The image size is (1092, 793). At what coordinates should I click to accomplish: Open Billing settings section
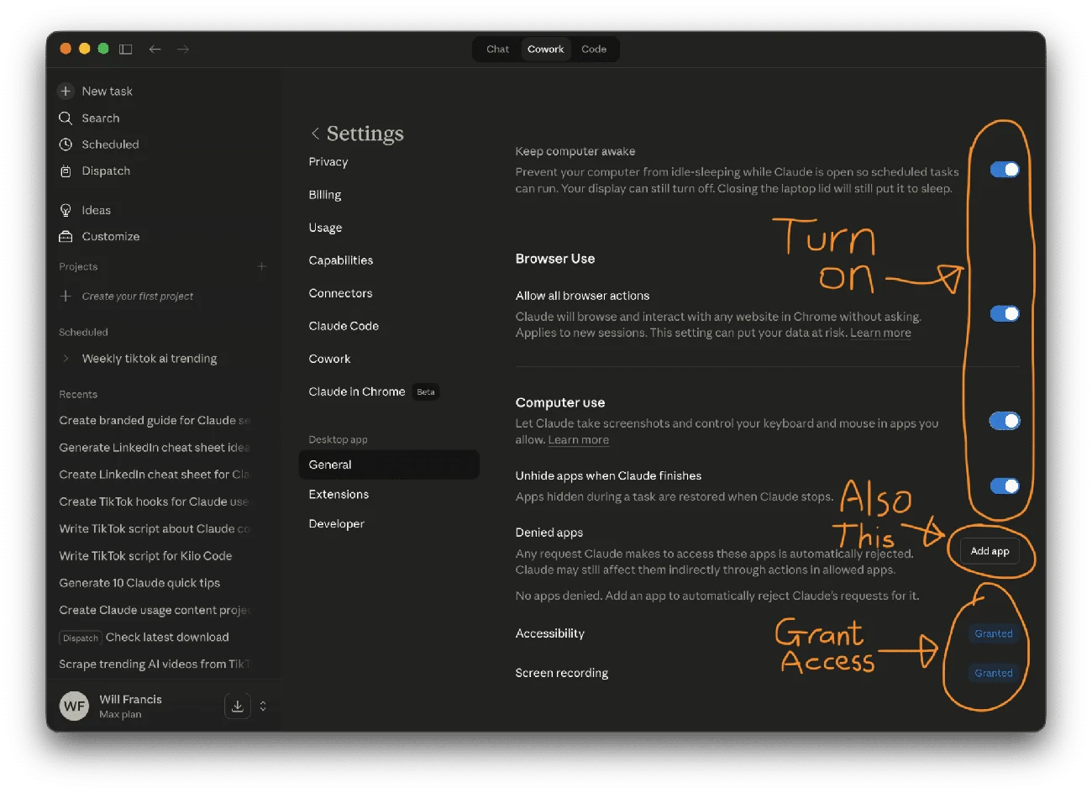[x=325, y=195]
